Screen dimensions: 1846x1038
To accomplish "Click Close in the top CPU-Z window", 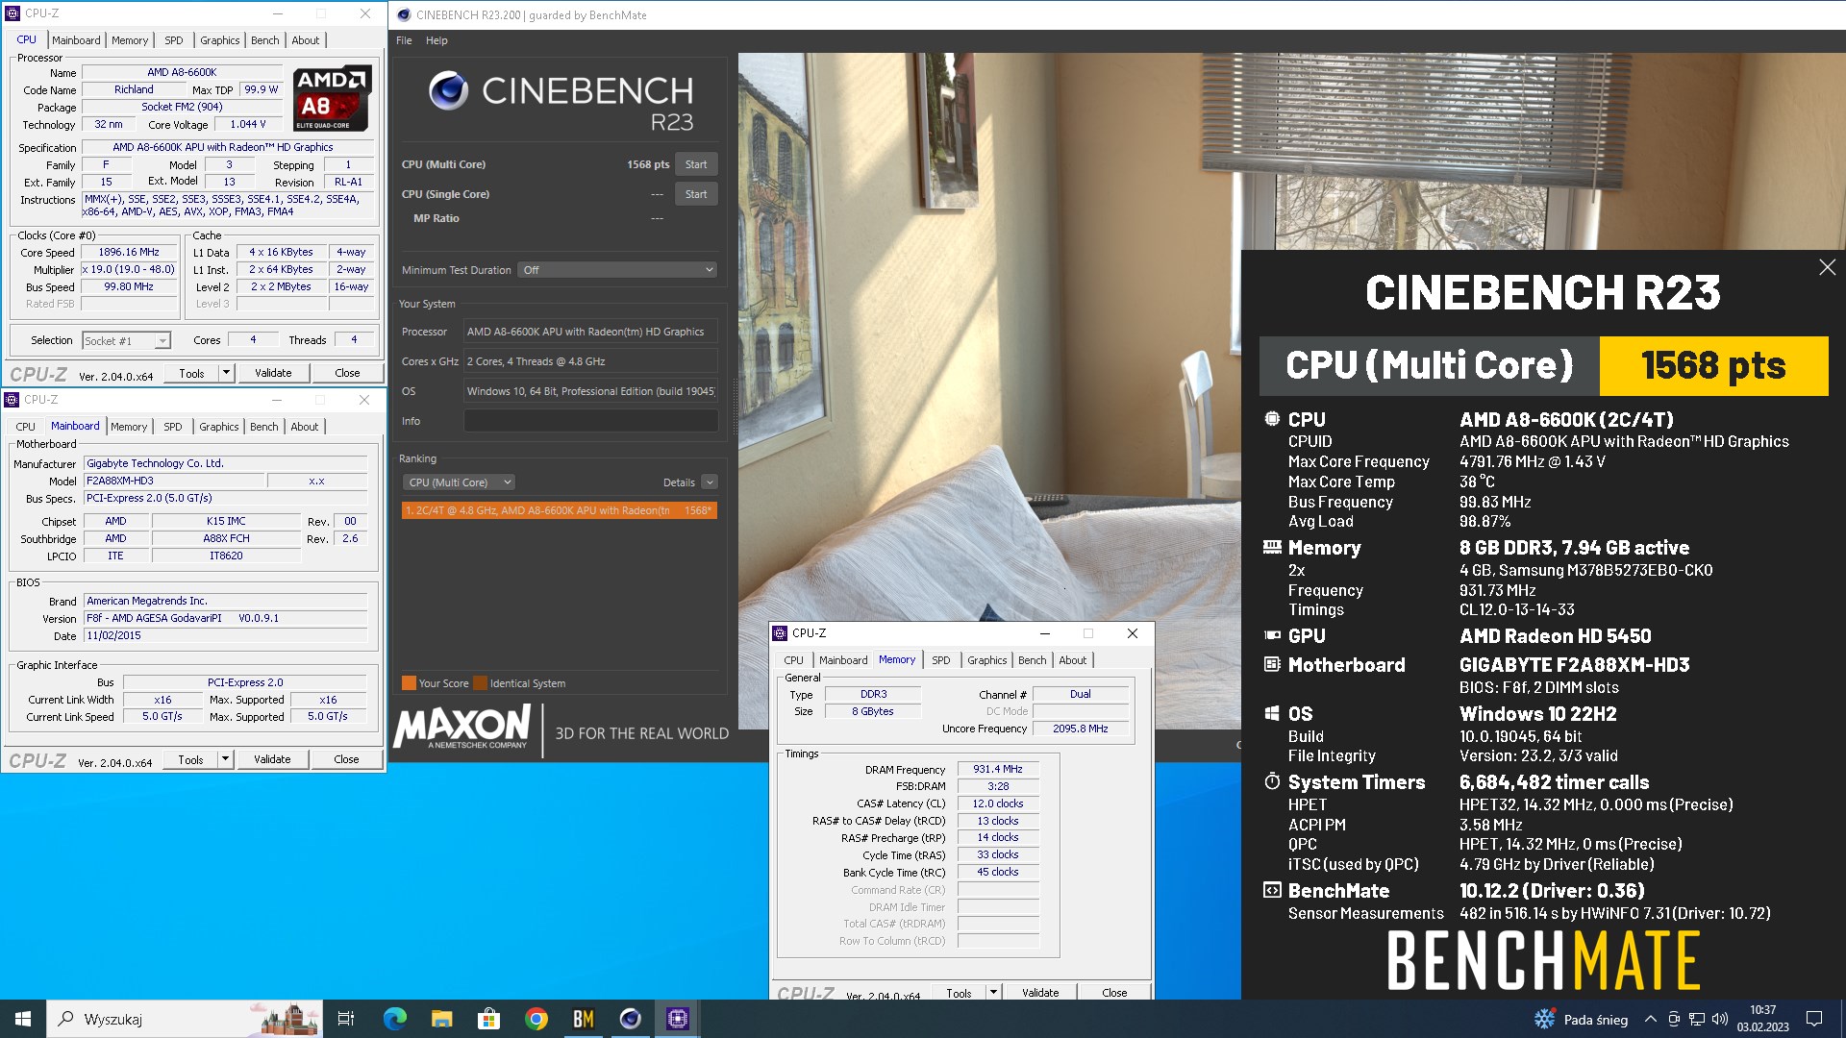I will 347,373.
